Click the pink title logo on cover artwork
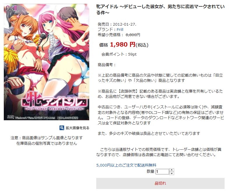Image resolution: width=231 pixels, height=191 pixels. point(55,102)
